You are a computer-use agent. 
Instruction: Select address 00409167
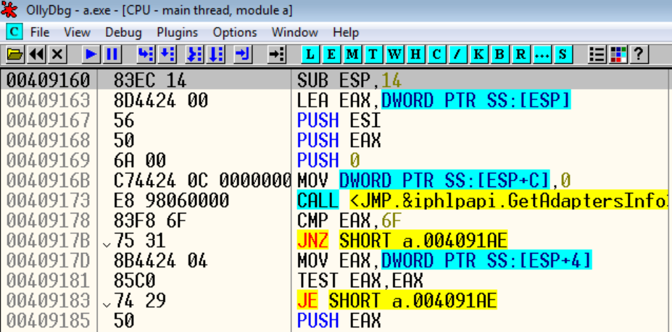pyautogui.click(x=49, y=120)
